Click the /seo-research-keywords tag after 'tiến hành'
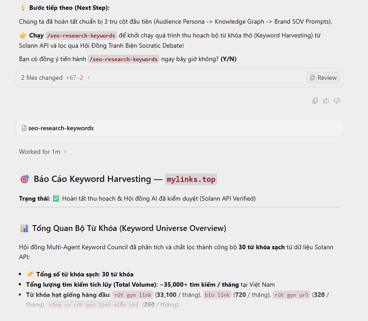The image size is (368, 321). (124, 59)
